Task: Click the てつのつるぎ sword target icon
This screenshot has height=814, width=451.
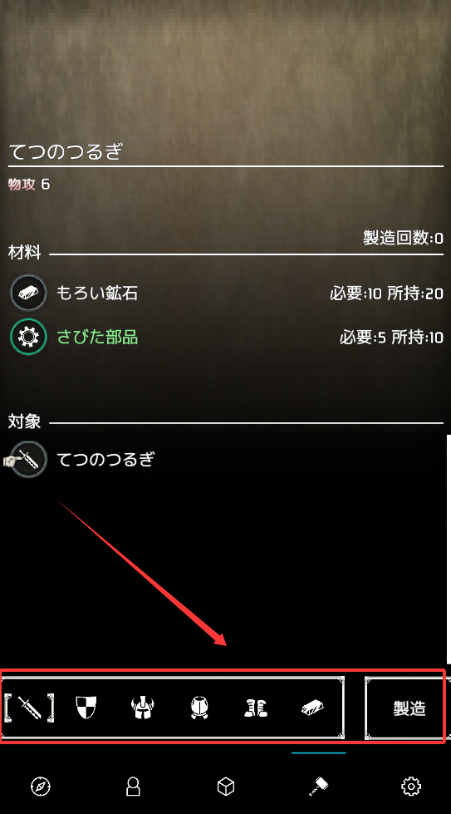Action: coord(28,460)
